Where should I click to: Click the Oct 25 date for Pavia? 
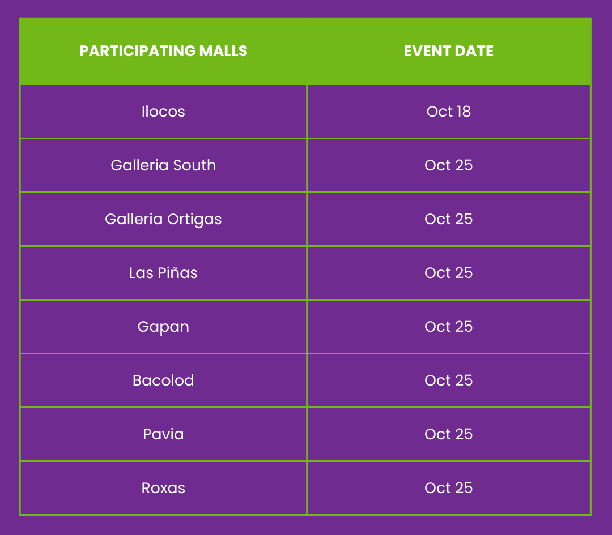point(448,434)
